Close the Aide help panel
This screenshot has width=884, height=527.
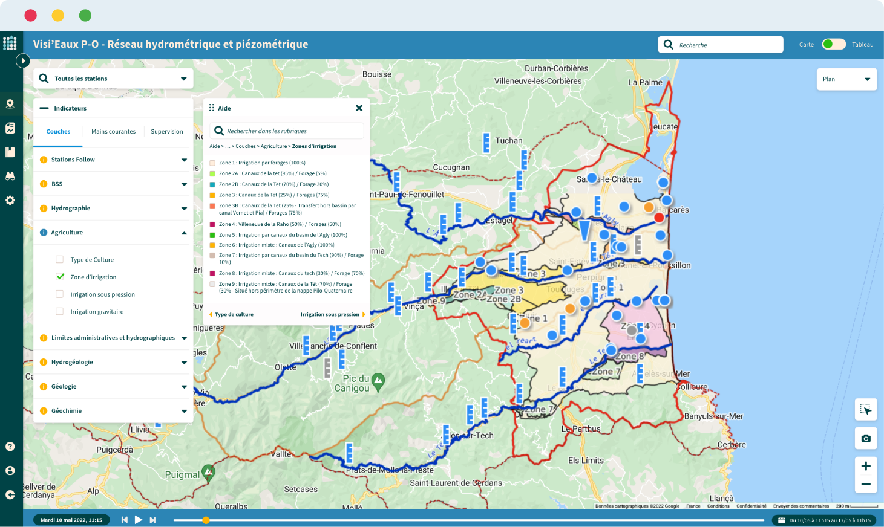tap(359, 108)
